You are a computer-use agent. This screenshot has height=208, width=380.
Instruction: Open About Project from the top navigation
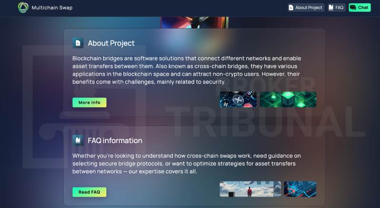(x=306, y=8)
